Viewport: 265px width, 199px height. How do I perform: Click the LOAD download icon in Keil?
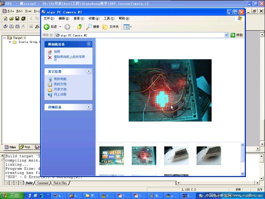click(31, 26)
